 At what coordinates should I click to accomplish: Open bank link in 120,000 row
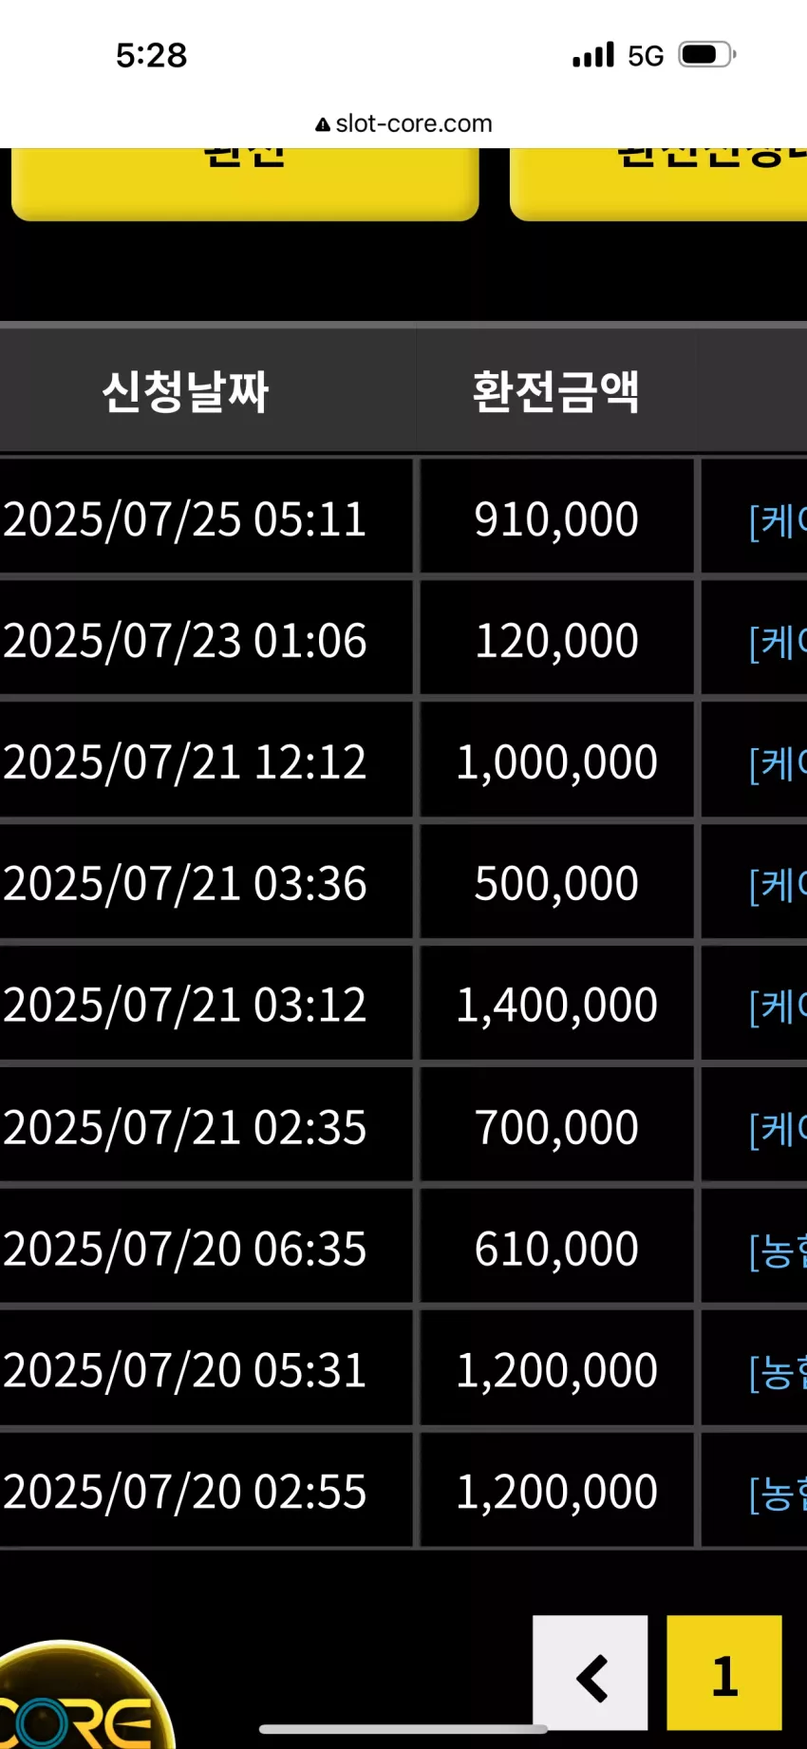(778, 642)
